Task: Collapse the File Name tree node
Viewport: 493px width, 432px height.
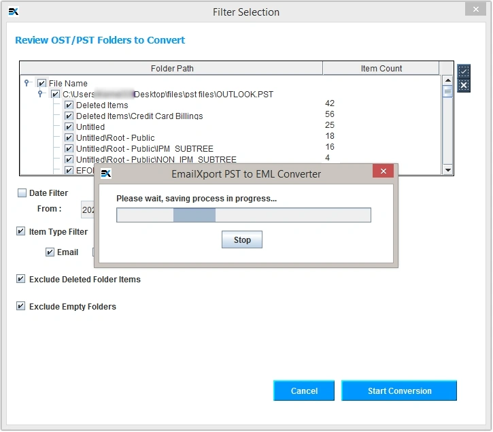Action: tap(27, 83)
